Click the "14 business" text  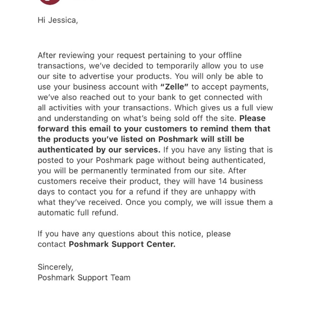click(240, 181)
